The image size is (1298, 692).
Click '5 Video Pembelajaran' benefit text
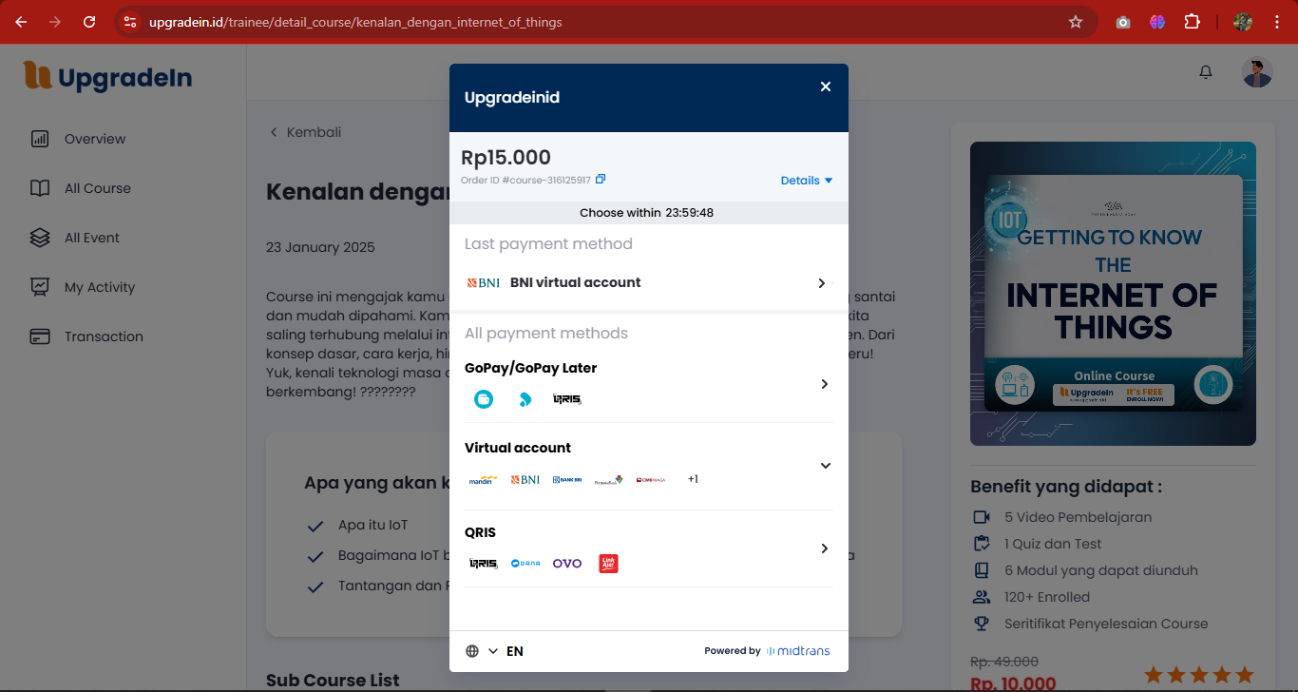[x=1078, y=517]
